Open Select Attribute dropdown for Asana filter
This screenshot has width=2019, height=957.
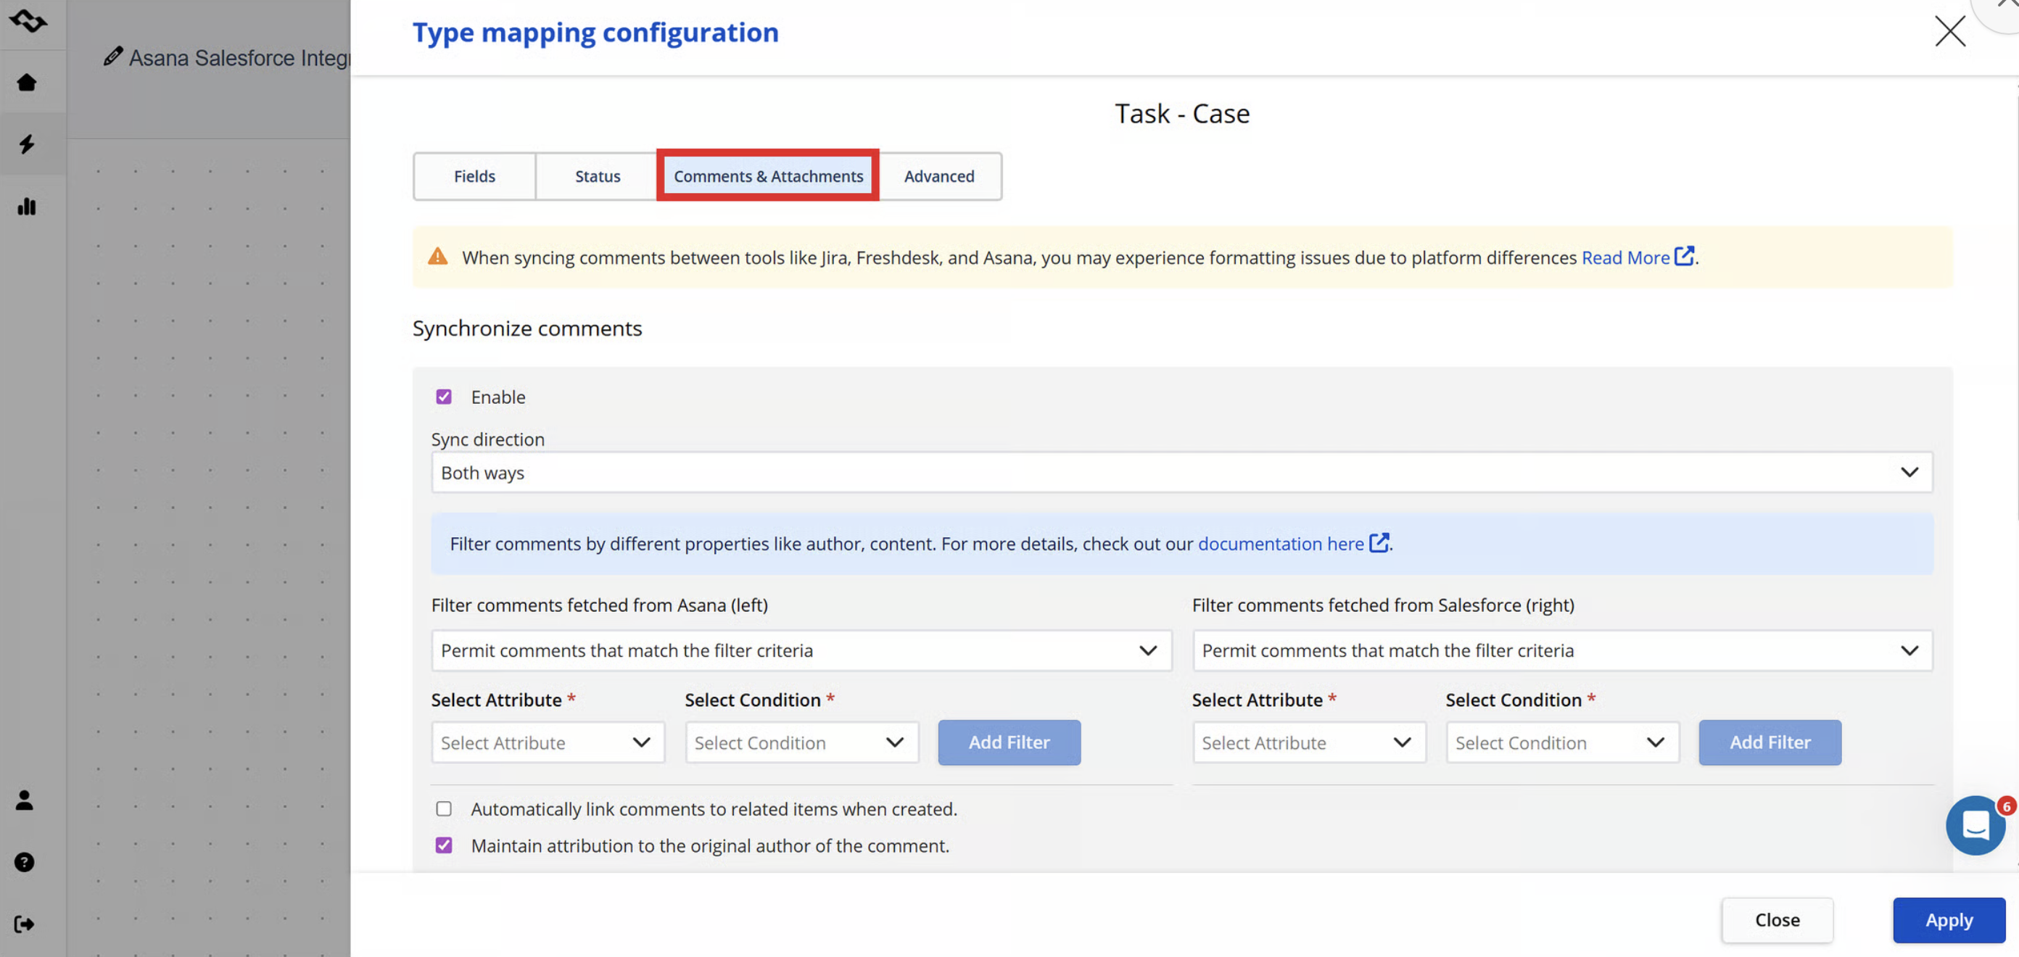(548, 742)
